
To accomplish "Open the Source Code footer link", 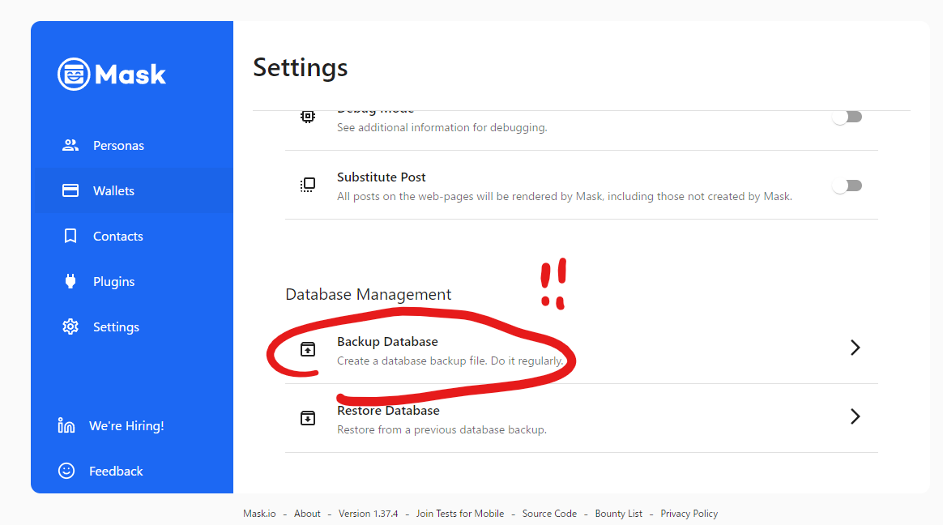I will click(550, 514).
